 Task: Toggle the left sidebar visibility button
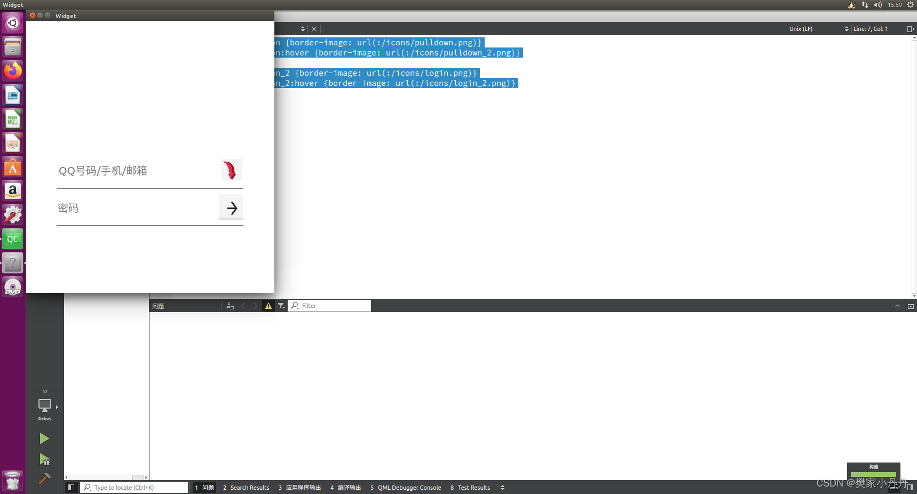(x=71, y=487)
